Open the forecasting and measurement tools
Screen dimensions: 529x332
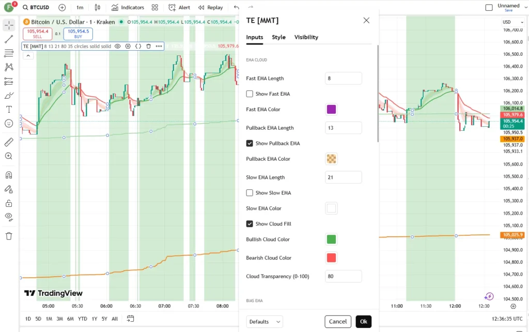[x=9, y=81]
